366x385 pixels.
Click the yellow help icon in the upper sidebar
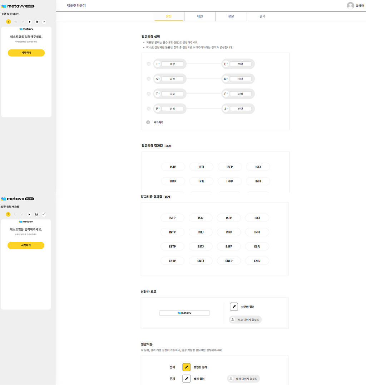[8, 21]
